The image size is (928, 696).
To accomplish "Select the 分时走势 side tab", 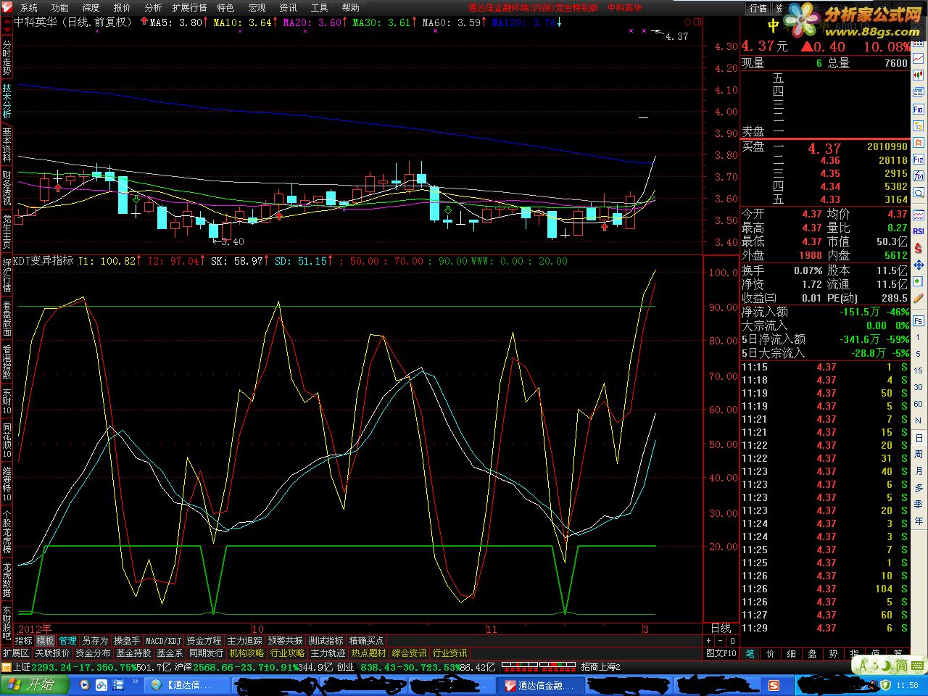I will [7, 57].
